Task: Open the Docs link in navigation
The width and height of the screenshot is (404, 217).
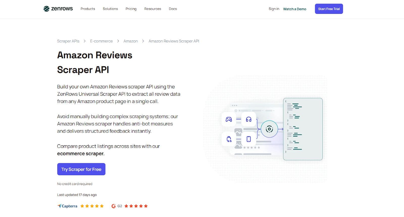Action: coord(173,9)
